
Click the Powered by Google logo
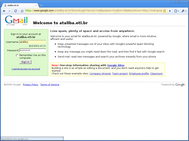tap(180, 85)
